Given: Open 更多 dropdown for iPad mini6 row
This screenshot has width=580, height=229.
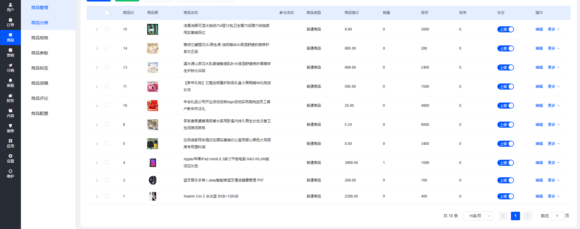Looking at the screenshot, I should (553, 163).
